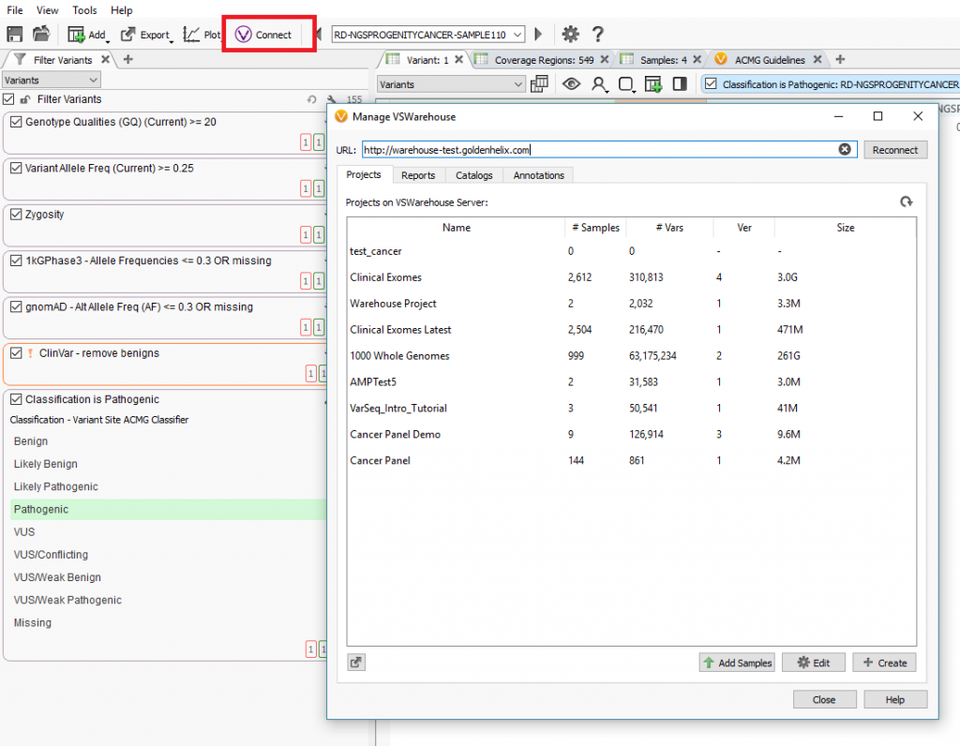This screenshot has width=960, height=746.
Task: Click the Save project icon
Action: tap(15, 34)
